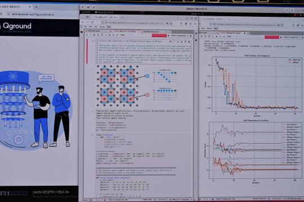Restart the kernel in middle notebook
Image resolution: width=304 pixels, height=202 pixels.
[113, 35]
